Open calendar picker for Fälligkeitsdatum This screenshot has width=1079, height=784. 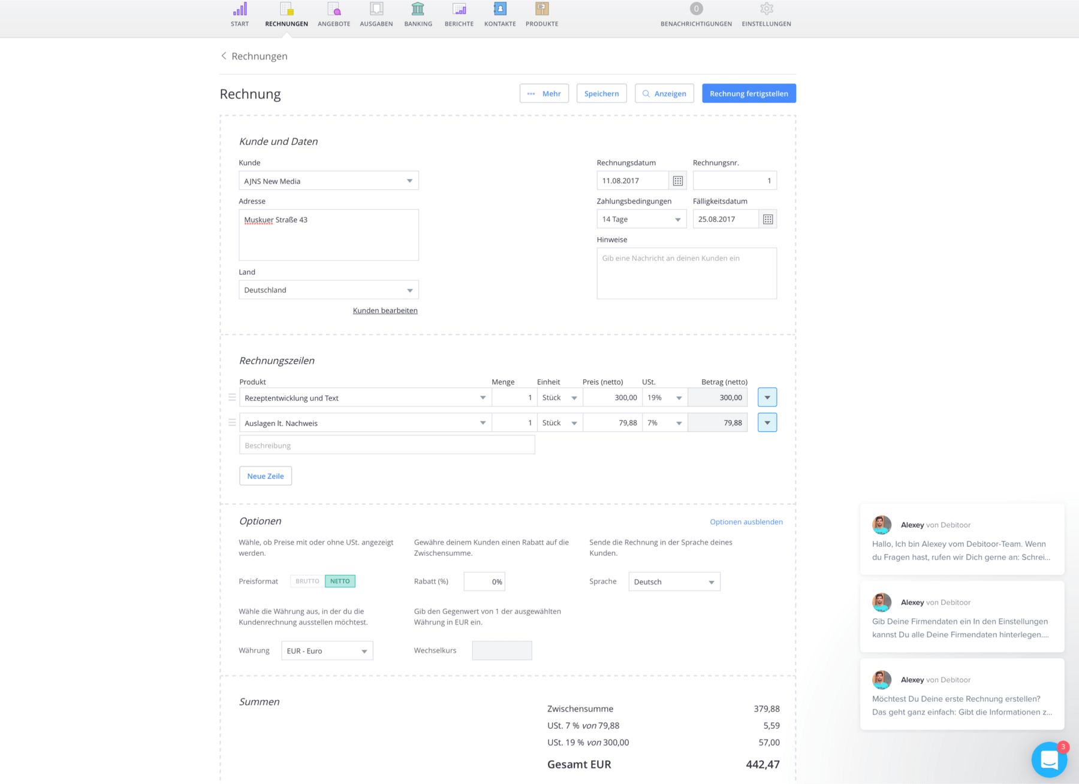pos(768,219)
